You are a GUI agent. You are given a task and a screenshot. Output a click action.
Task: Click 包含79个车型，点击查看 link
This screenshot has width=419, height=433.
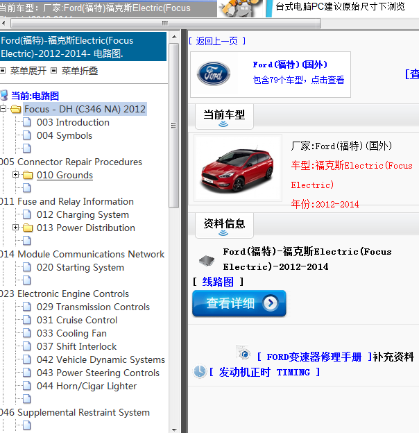point(299,80)
